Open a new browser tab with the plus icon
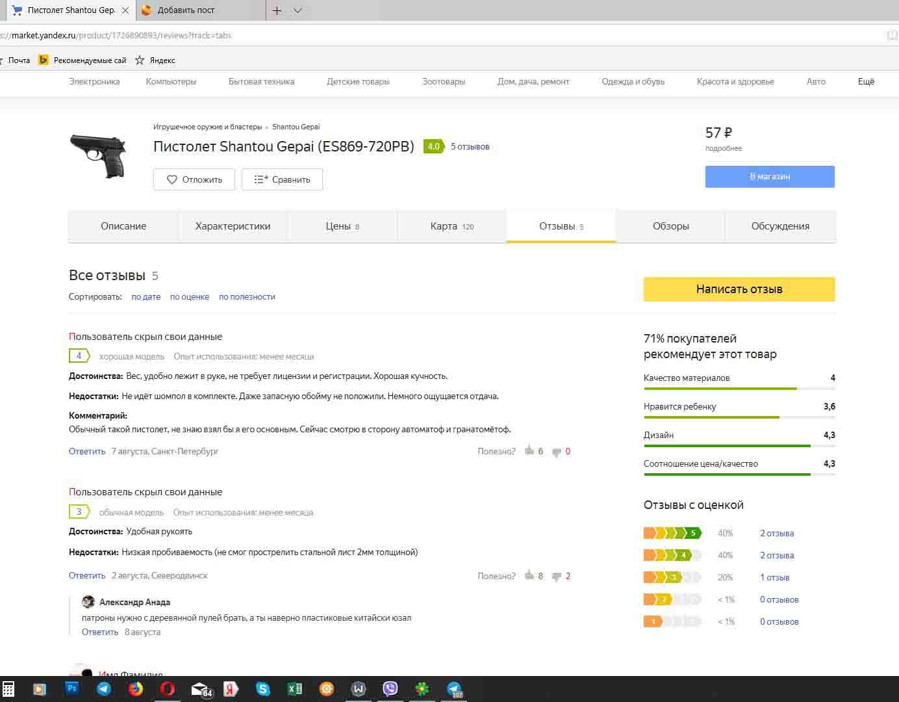899x702 pixels. pyautogui.click(x=277, y=10)
